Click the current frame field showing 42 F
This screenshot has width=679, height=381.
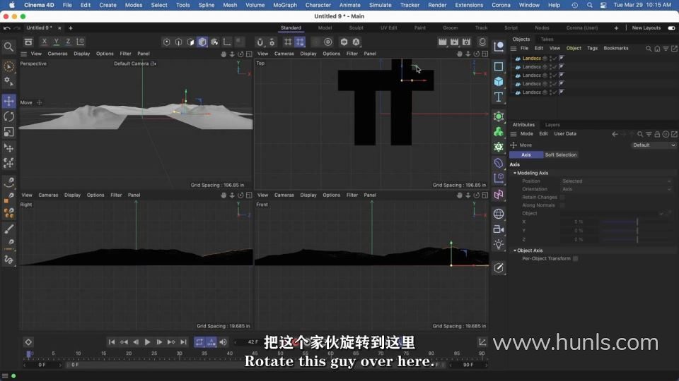(252, 342)
